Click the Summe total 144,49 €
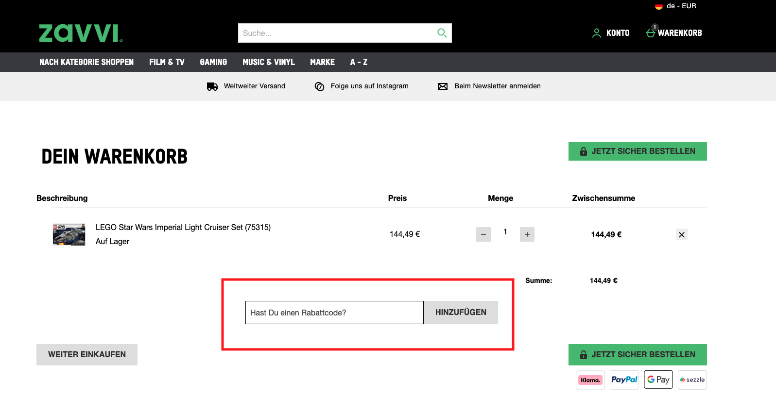Image resolution: width=776 pixels, height=412 pixels. click(604, 280)
